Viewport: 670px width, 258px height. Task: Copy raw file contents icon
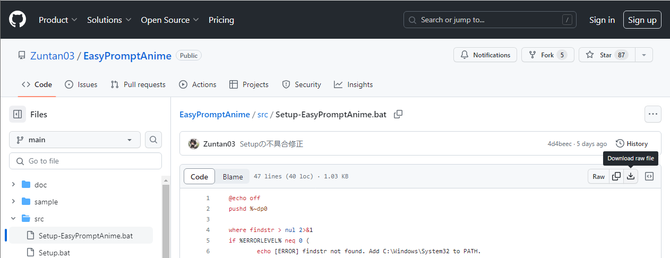616,176
